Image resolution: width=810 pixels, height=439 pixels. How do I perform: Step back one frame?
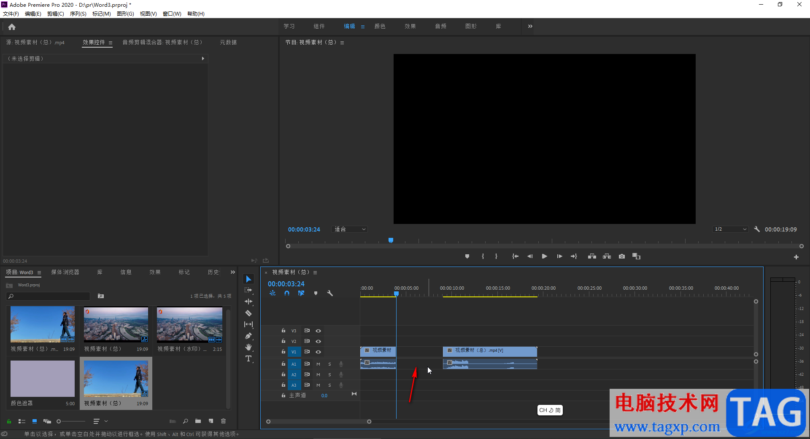[530, 256]
